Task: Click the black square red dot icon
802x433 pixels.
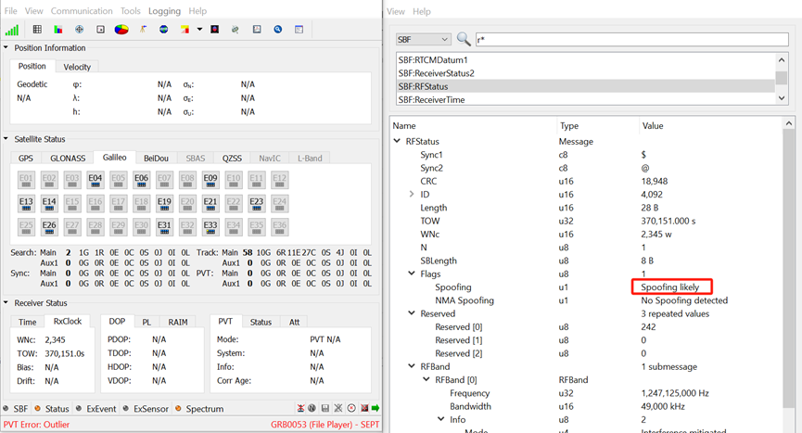Action: click(x=215, y=30)
